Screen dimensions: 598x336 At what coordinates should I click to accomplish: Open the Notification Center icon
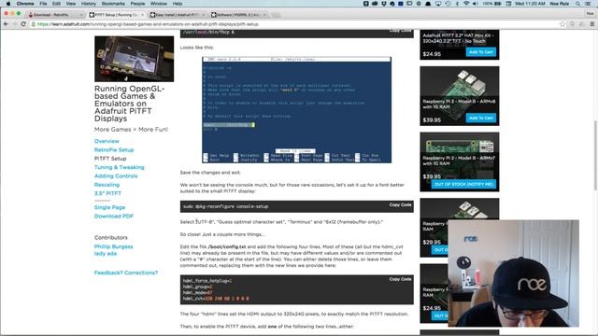(589, 4)
